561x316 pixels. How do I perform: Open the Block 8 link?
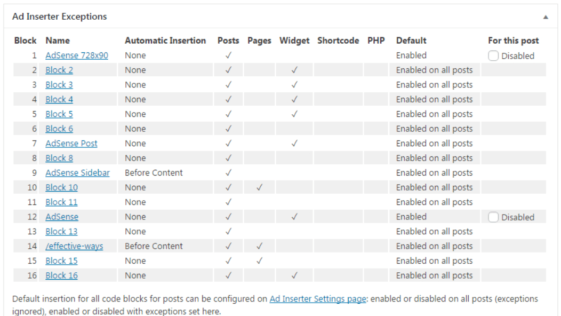tap(59, 159)
